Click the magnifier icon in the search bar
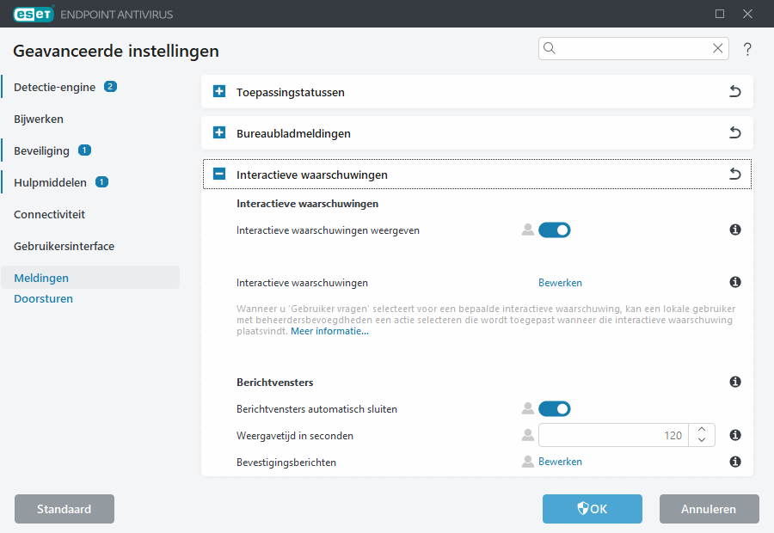 point(550,48)
